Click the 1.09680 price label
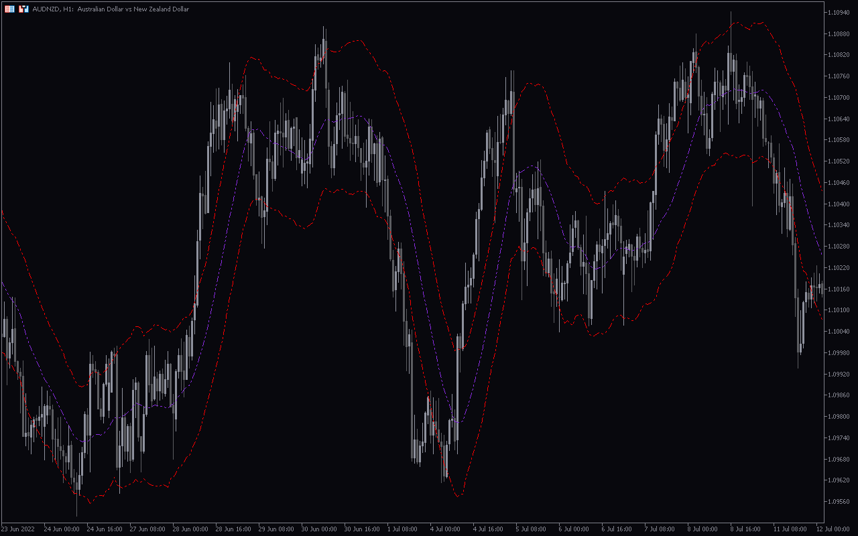 click(839, 460)
